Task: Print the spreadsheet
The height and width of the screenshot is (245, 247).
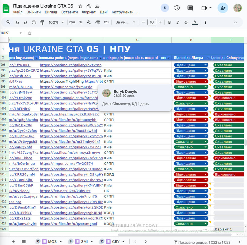Action: click(34, 22)
